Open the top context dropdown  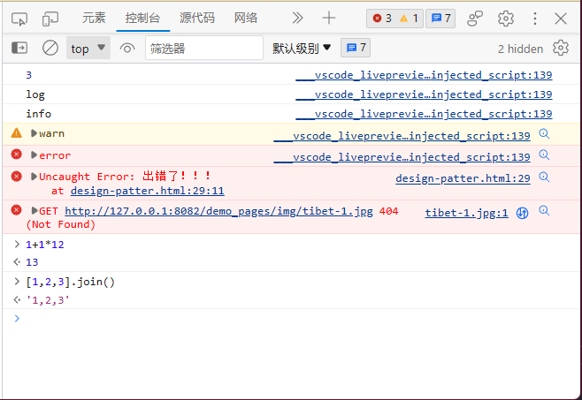click(x=88, y=49)
